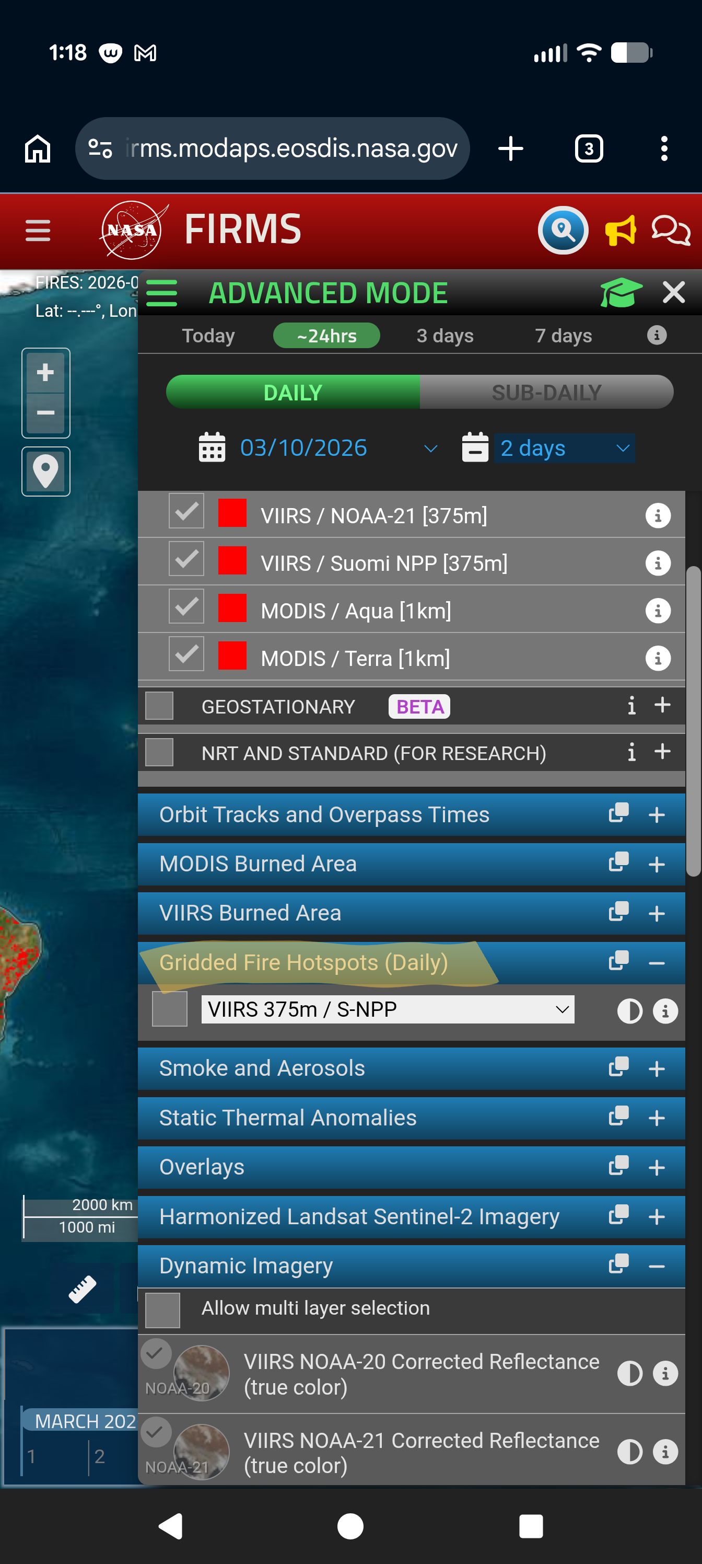Expand Orbit Tracks and Overpass Times
The width and height of the screenshot is (702, 1564).
pos(657,815)
